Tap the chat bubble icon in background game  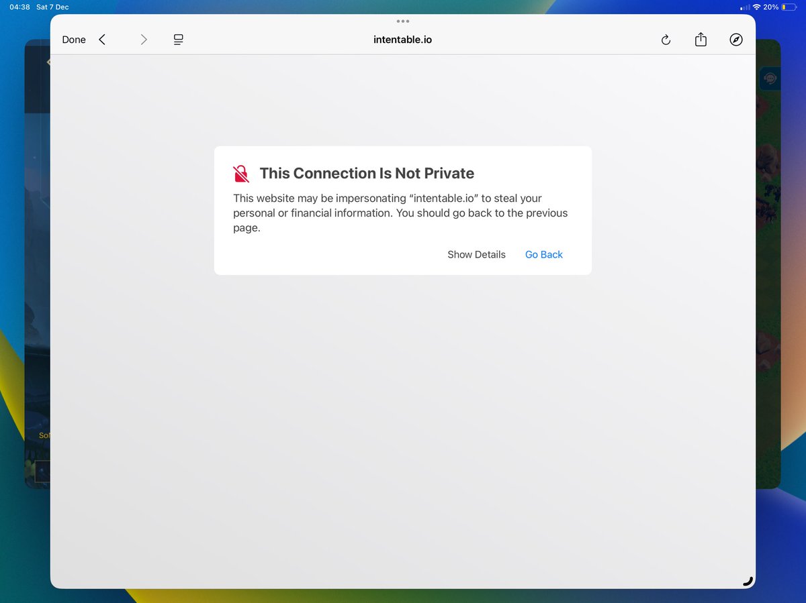(770, 78)
